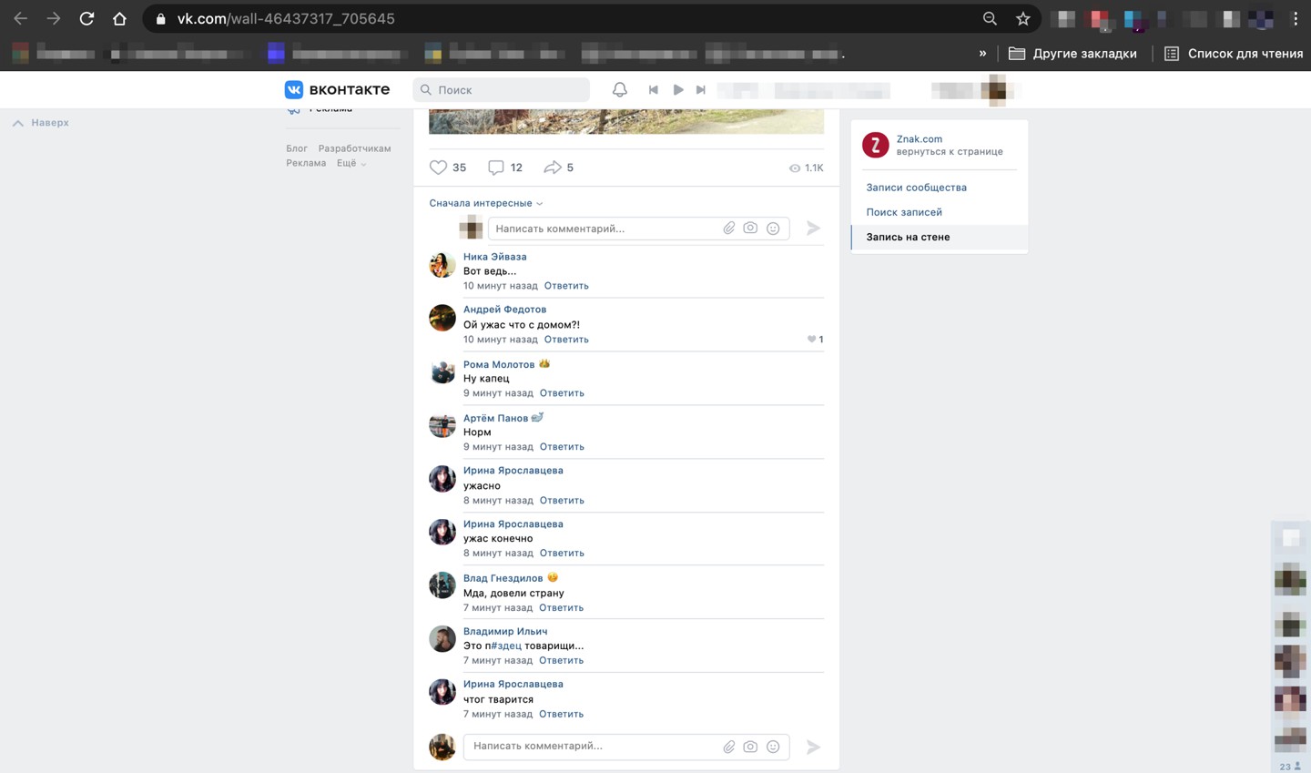1311x773 pixels.
Task: Send the bottom comment with arrow
Action: [x=813, y=747]
